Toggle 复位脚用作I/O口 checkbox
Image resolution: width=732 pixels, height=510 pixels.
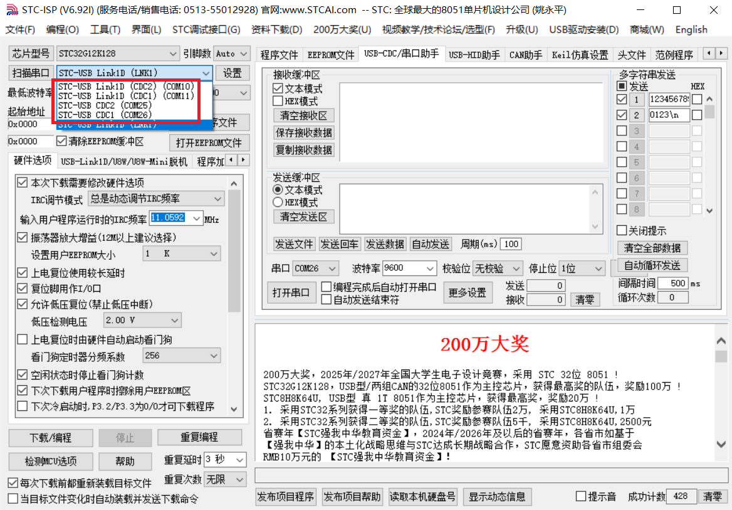pos(23,288)
